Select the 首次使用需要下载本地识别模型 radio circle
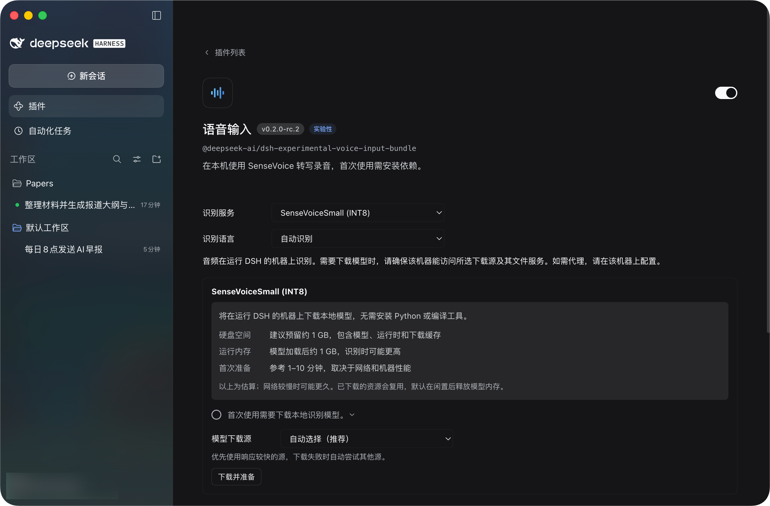The image size is (770, 506). (x=216, y=415)
